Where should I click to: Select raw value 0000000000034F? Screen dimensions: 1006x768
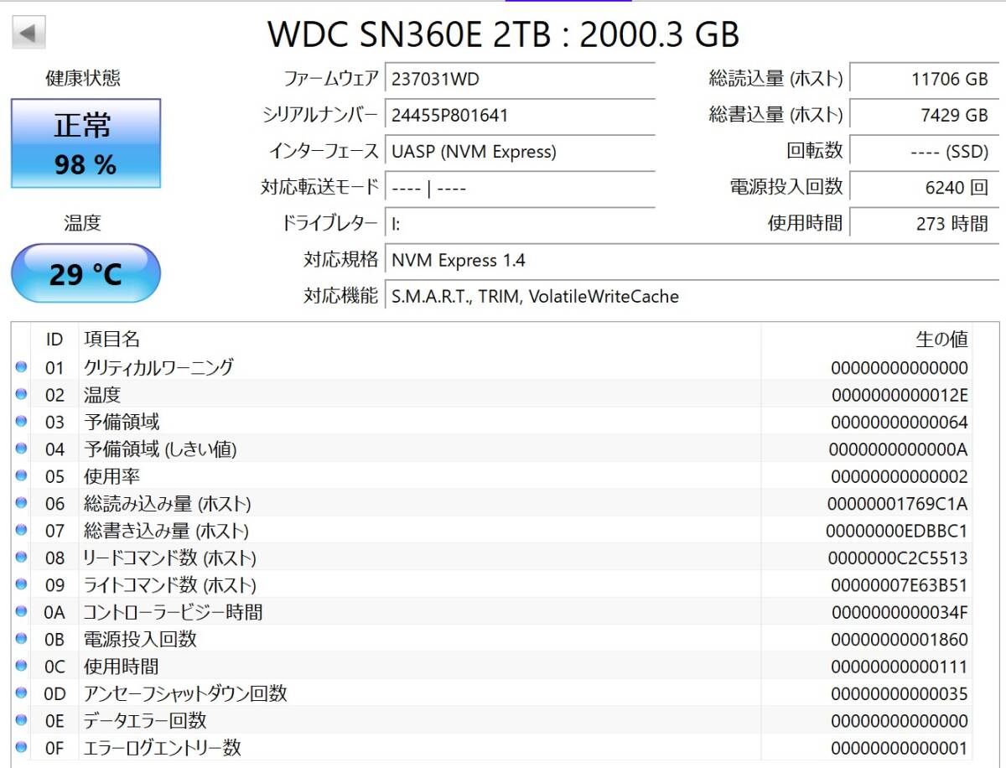(x=899, y=613)
